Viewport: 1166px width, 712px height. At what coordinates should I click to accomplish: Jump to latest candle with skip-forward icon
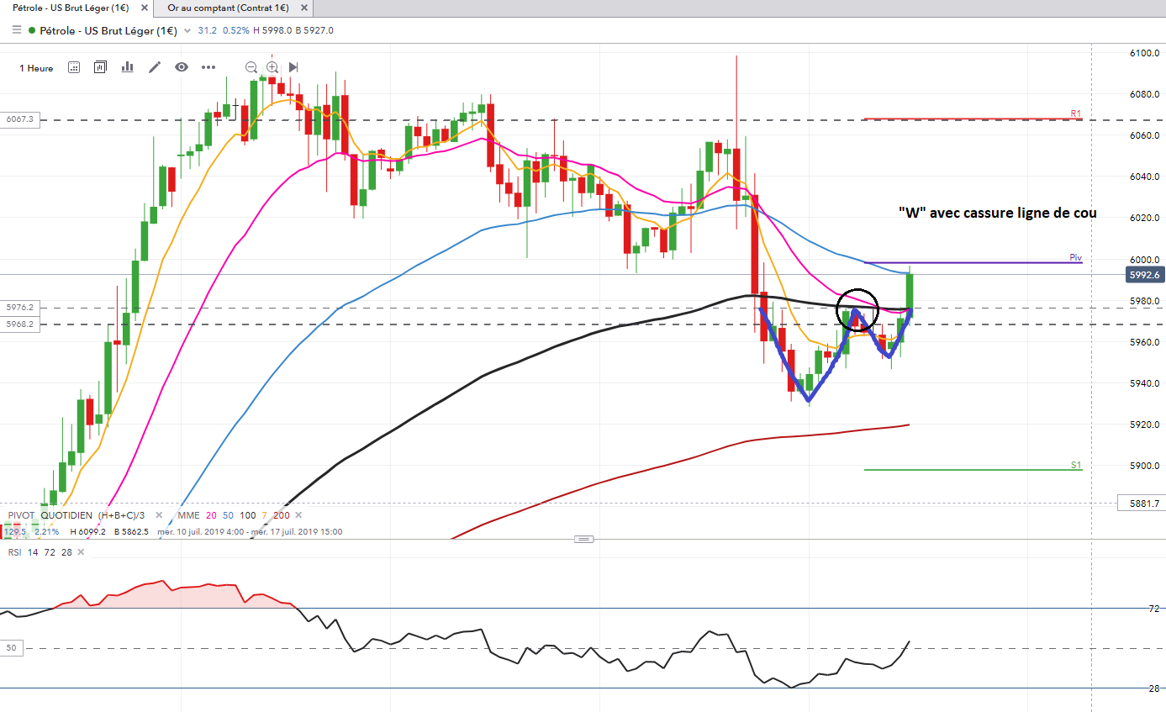(x=293, y=67)
